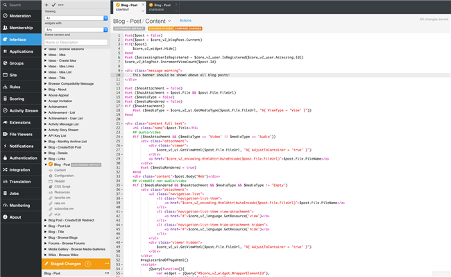The width and height of the screenshot is (451, 277).
Task: Click the Changes Staged badge
Action: pos(161,28)
